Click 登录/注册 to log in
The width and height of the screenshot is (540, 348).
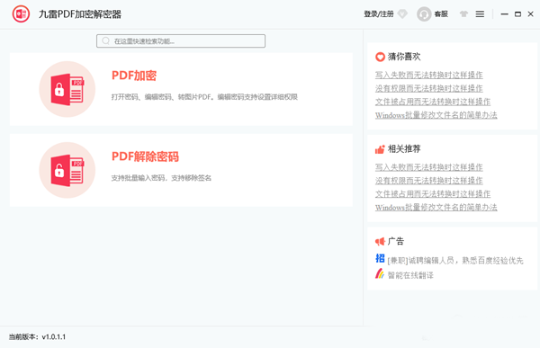tap(379, 14)
